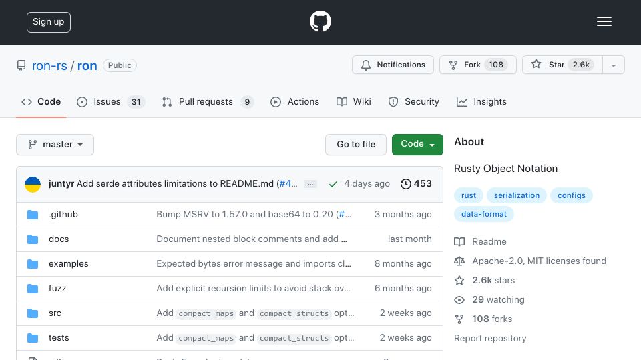Image resolution: width=641 pixels, height=360 pixels.
Task: Open the master branch dropdown
Action: point(55,145)
